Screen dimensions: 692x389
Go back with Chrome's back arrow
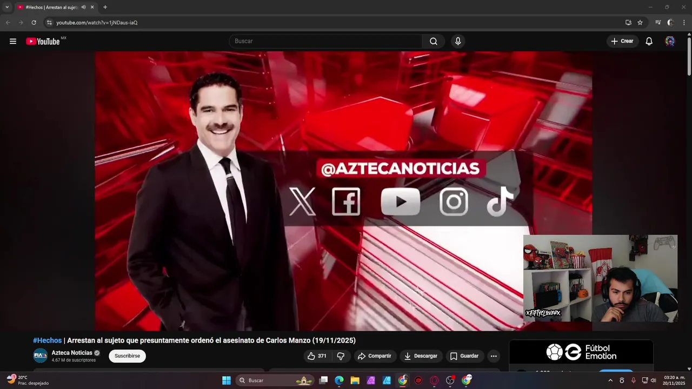pyautogui.click(x=8, y=23)
